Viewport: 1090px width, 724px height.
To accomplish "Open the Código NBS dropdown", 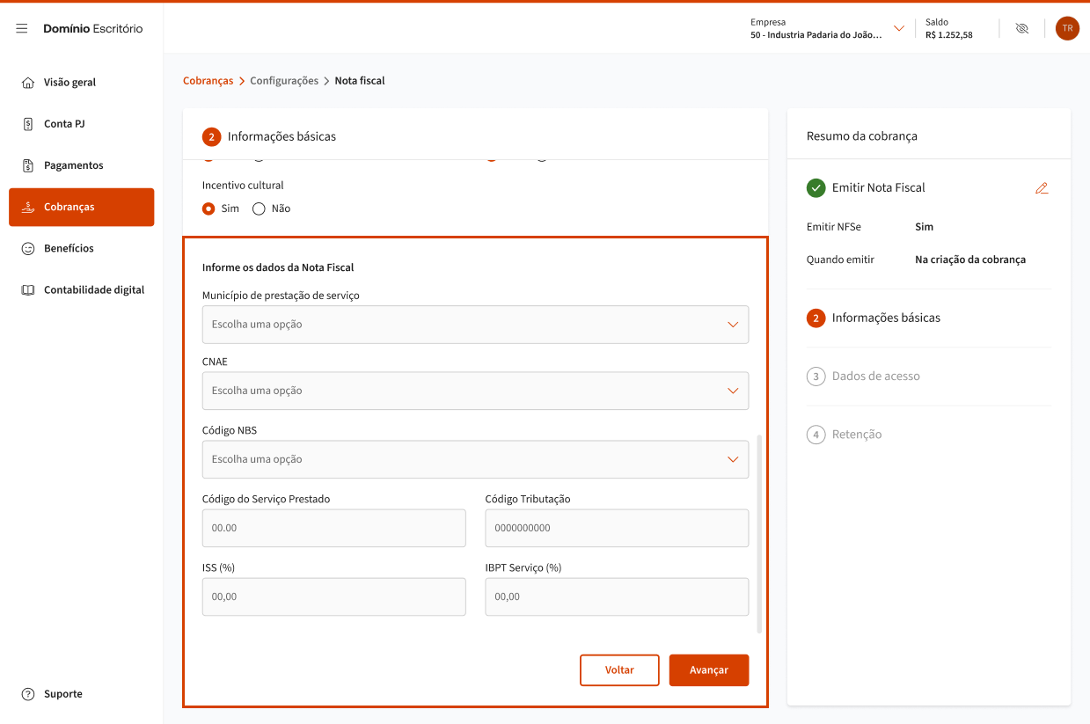I will (x=475, y=459).
